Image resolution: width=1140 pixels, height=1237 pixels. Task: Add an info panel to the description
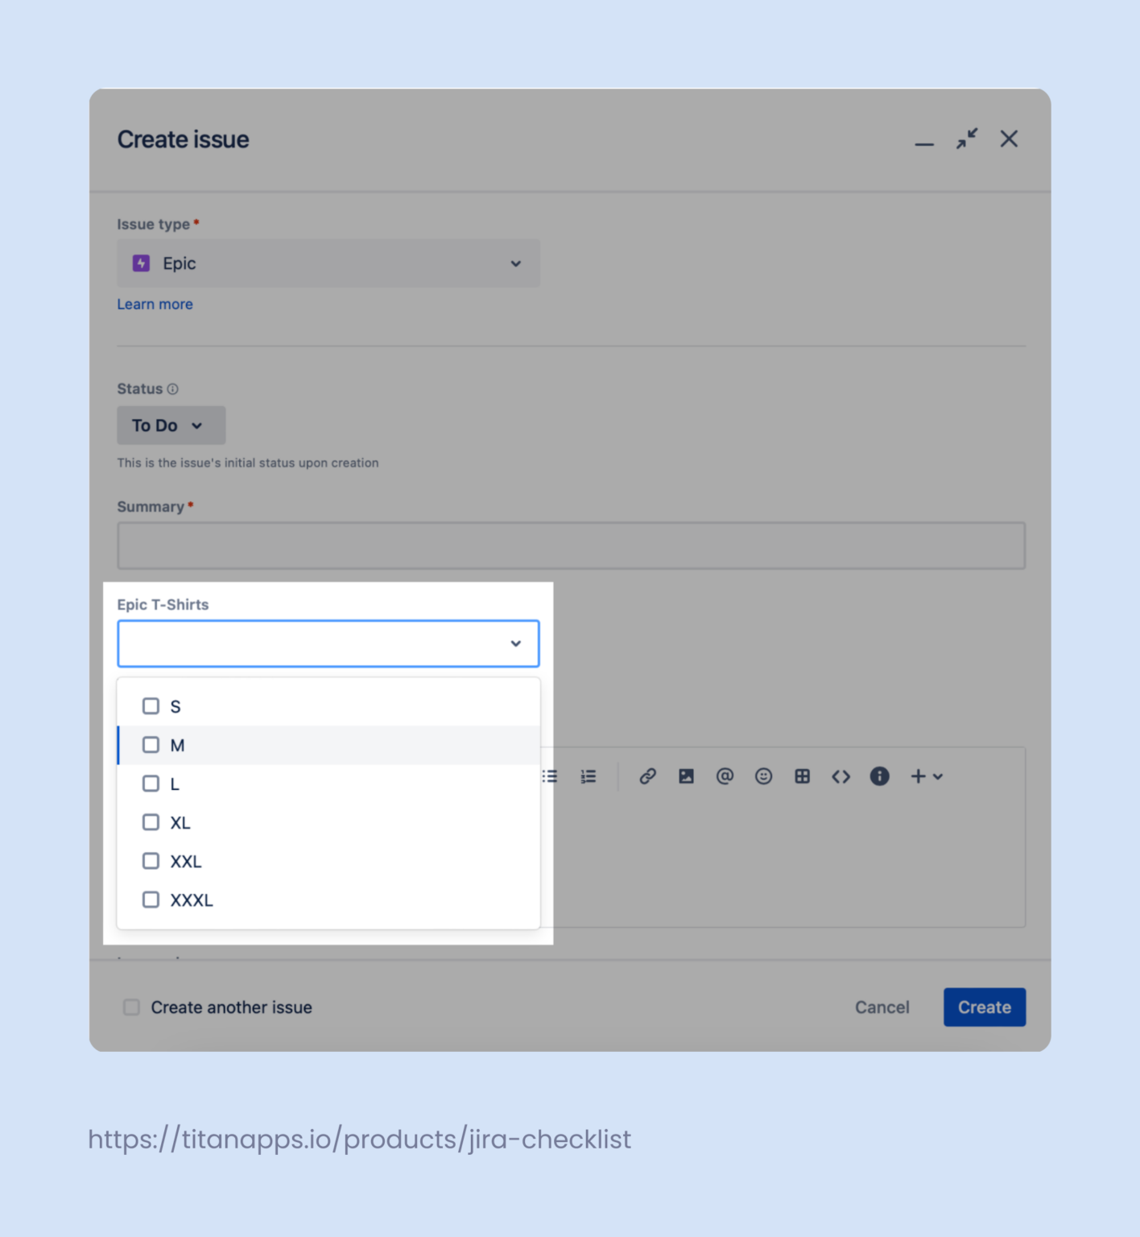[879, 776]
